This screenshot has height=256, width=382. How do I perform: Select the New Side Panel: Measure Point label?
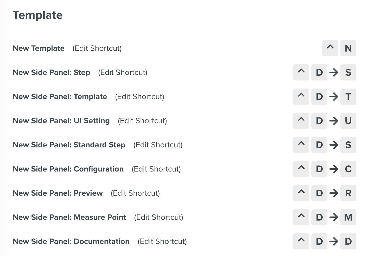[69, 217]
